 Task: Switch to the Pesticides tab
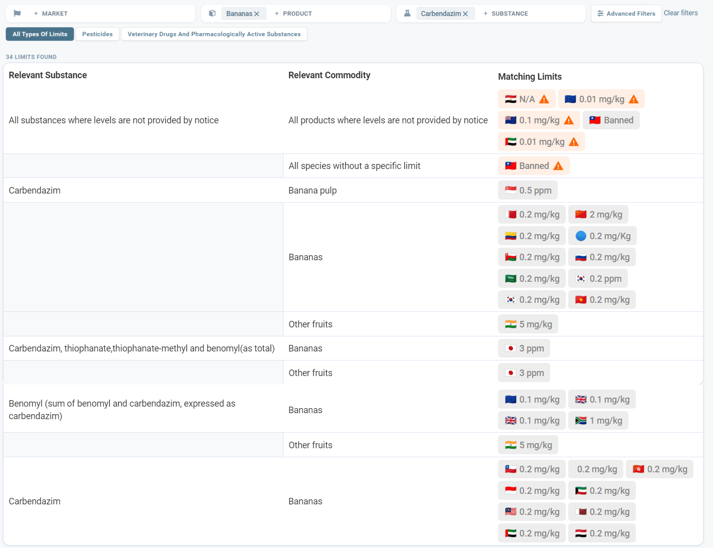pos(97,34)
